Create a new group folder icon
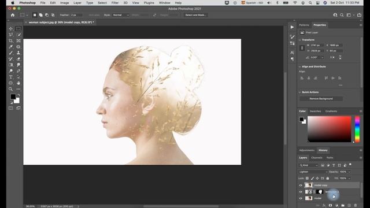This screenshot has height=208, width=370. tap(343, 206)
